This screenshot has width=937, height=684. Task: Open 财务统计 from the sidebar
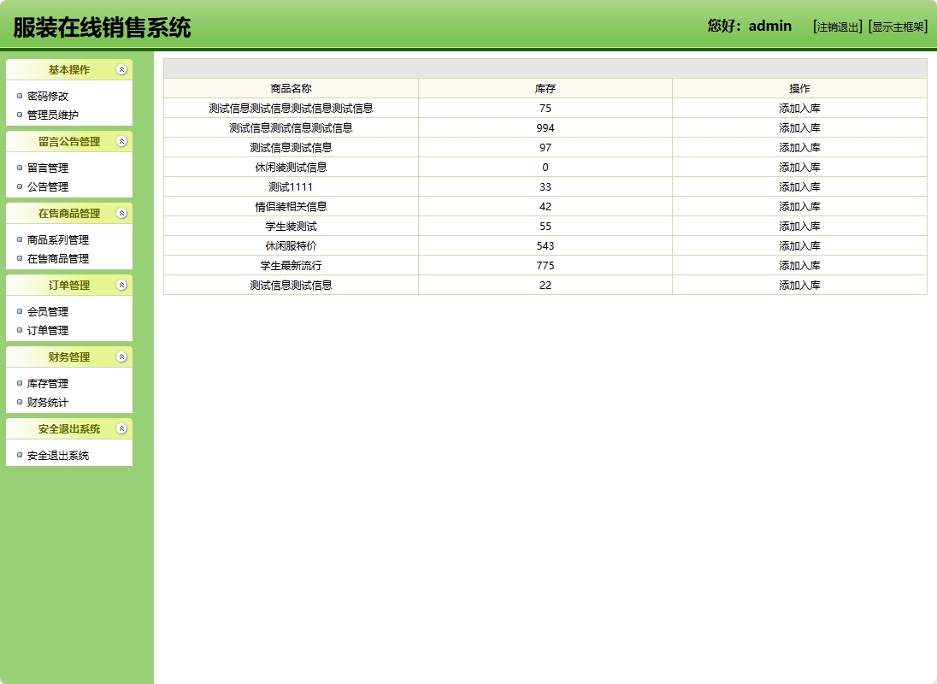[x=46, y=402]
